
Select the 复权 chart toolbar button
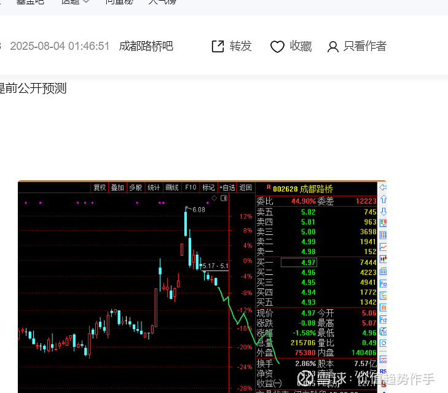[100, 188]
